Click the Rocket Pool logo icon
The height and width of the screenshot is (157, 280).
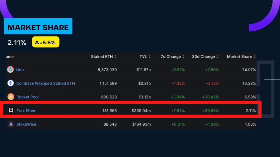(x=11, y=97)
